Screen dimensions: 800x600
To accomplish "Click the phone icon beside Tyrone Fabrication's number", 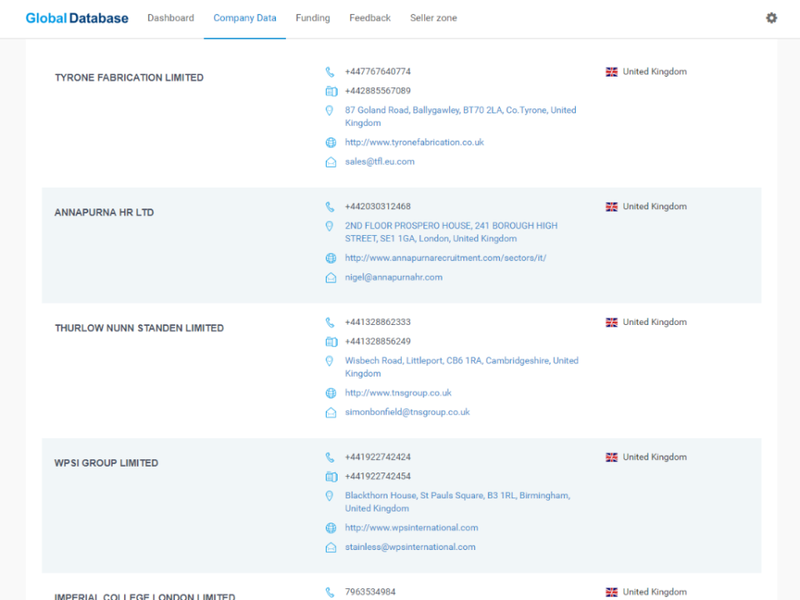I will (x=330, y=71).
